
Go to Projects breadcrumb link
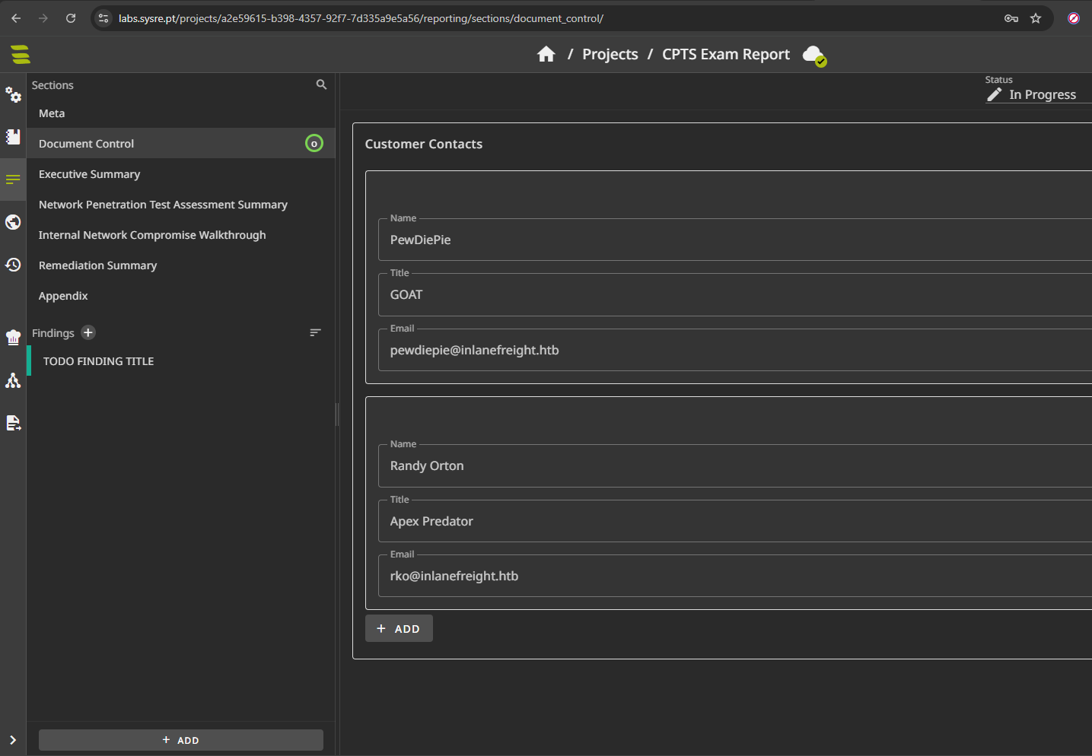point(610,55)
